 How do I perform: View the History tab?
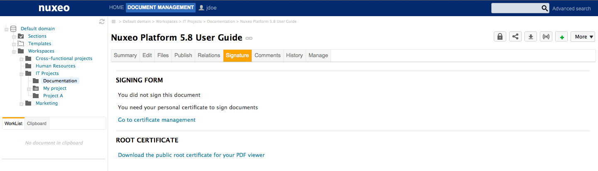(294, 55)
